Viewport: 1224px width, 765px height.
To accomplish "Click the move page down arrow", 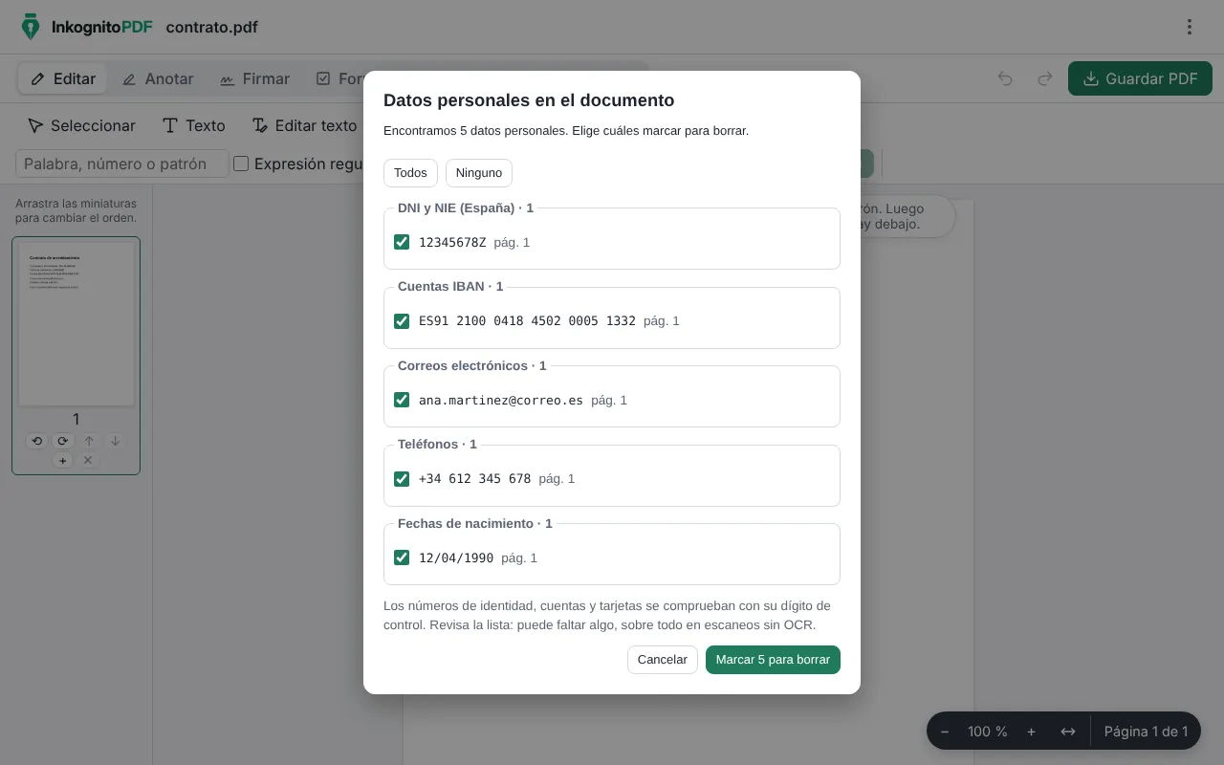I will [115, 441].
